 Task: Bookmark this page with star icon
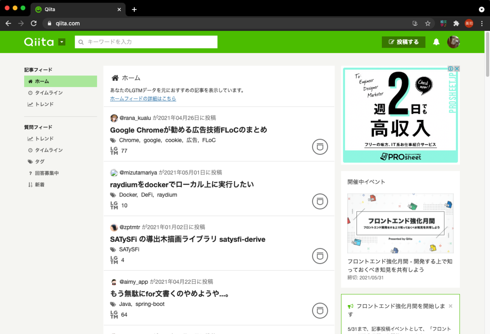tap(428, 24)
